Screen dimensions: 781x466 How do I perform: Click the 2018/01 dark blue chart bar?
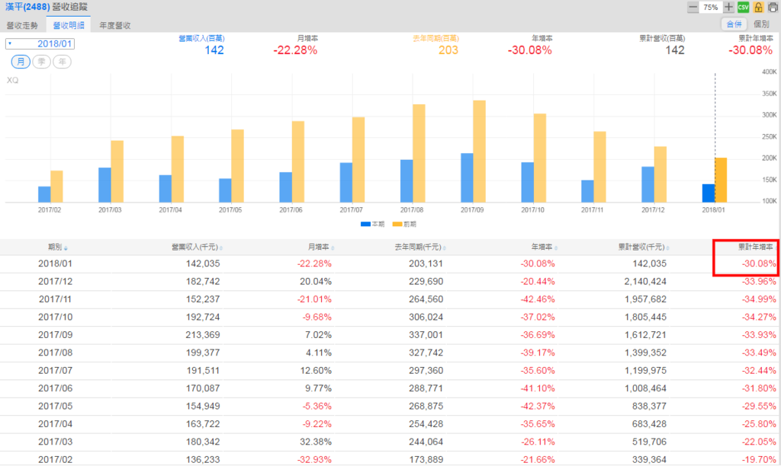point(709,193)
